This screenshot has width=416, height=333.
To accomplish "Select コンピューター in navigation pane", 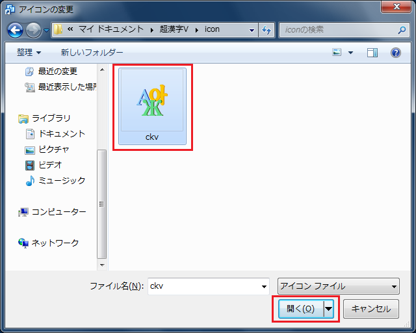I will click(58, 212).
